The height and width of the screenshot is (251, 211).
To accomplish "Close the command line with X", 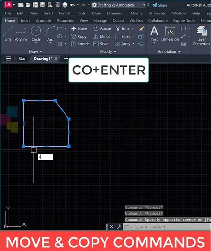I will [x=111, y=227].
